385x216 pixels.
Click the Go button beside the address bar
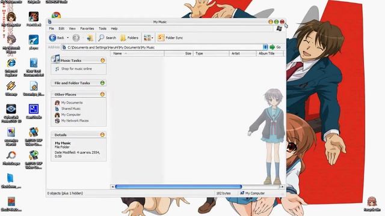(x=276, y=47)
